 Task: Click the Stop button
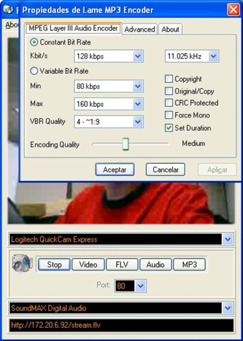54,264
